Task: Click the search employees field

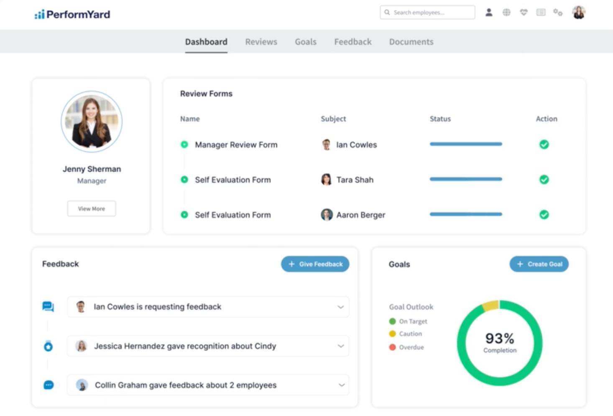Action: 427,12
